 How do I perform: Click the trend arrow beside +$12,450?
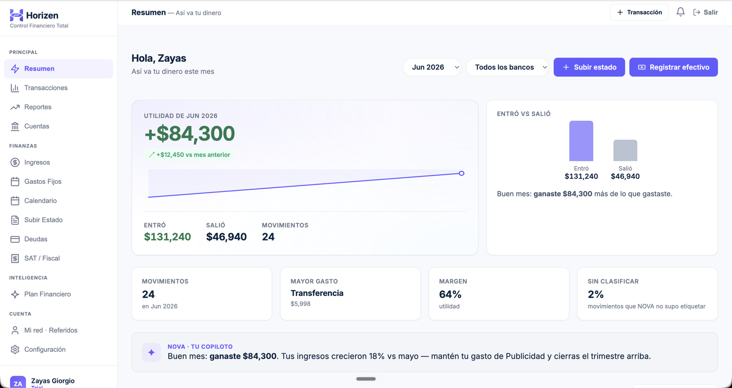pos(152,155)
